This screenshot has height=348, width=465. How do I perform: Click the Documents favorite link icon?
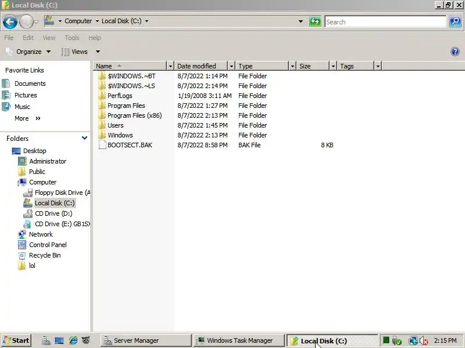coord(6,84)
